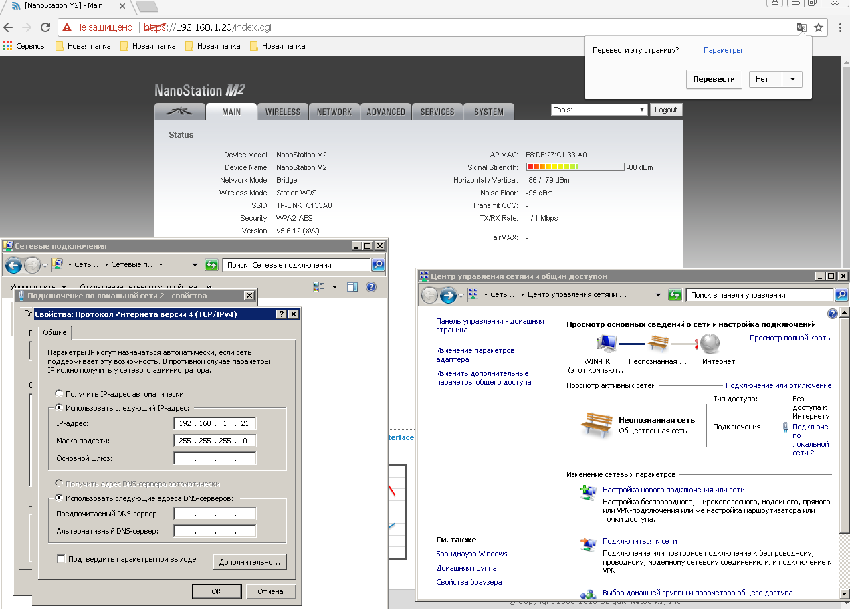Click the unidentified network bench icon in the map
The image size is (850, 610).
click(658, 344)
